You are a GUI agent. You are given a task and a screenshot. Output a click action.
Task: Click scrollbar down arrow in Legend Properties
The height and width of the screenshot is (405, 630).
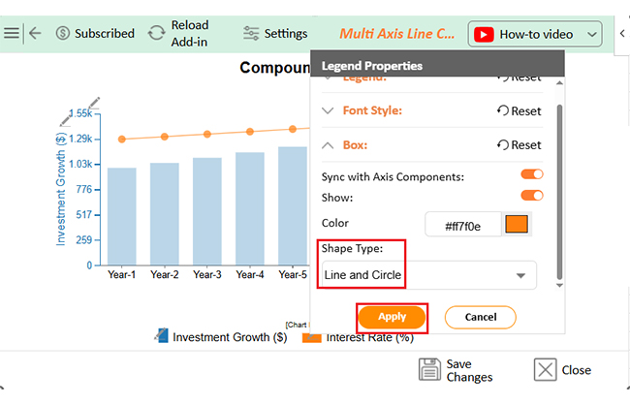559,286
